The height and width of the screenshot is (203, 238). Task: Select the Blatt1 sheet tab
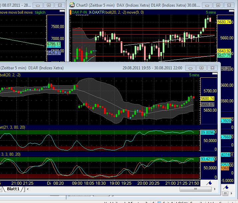(13, 189)
